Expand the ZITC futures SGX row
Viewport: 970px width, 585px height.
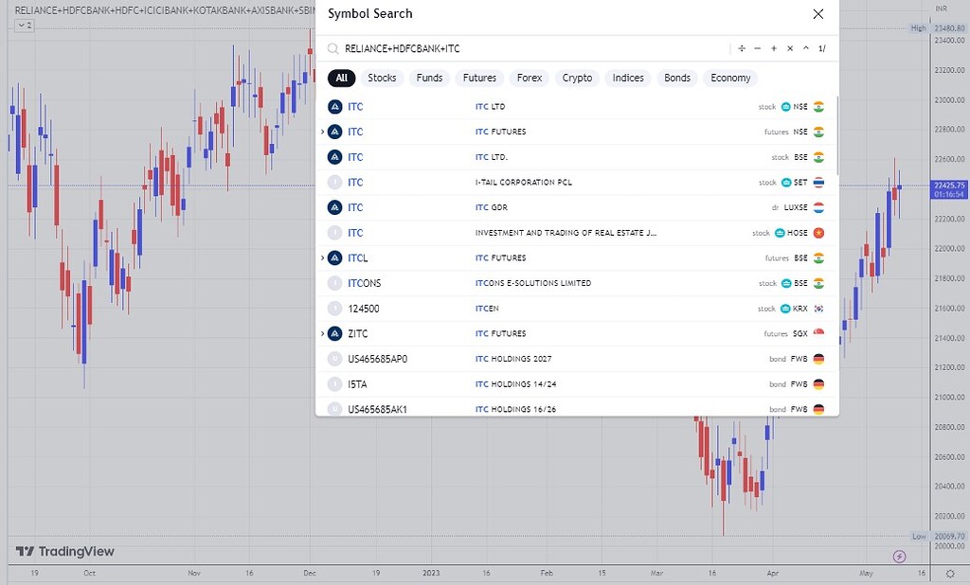click(x=322, y=333)
